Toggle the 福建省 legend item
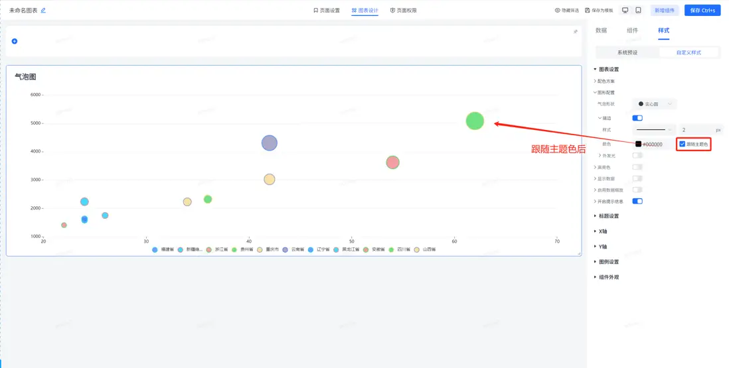The height and width of the screenshot is (368, 729). pyautogui.click(x=163, y=250)
